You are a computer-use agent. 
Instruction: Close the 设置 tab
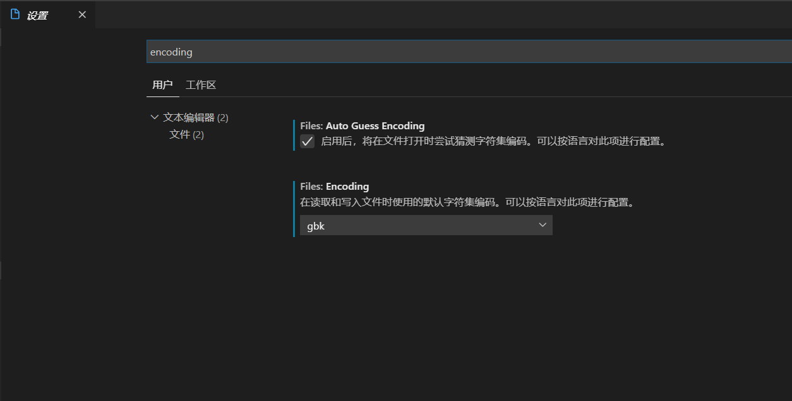(82, 15)
